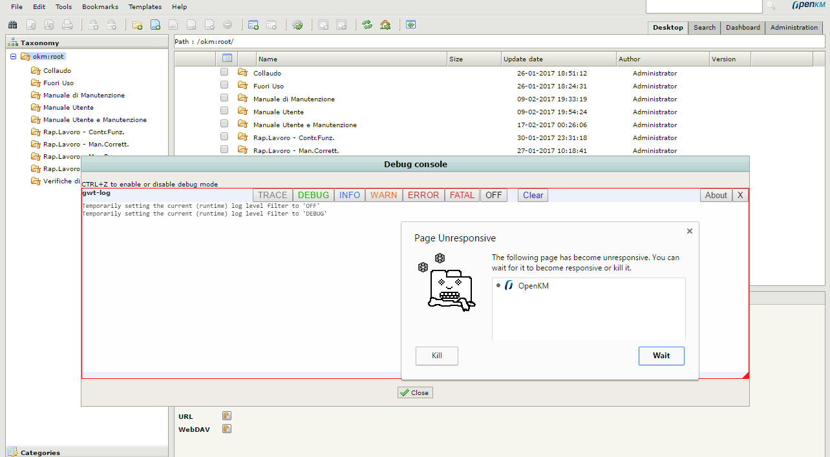Expand the Categories panel header
The image size is (830, 457).
coord(40,452)
